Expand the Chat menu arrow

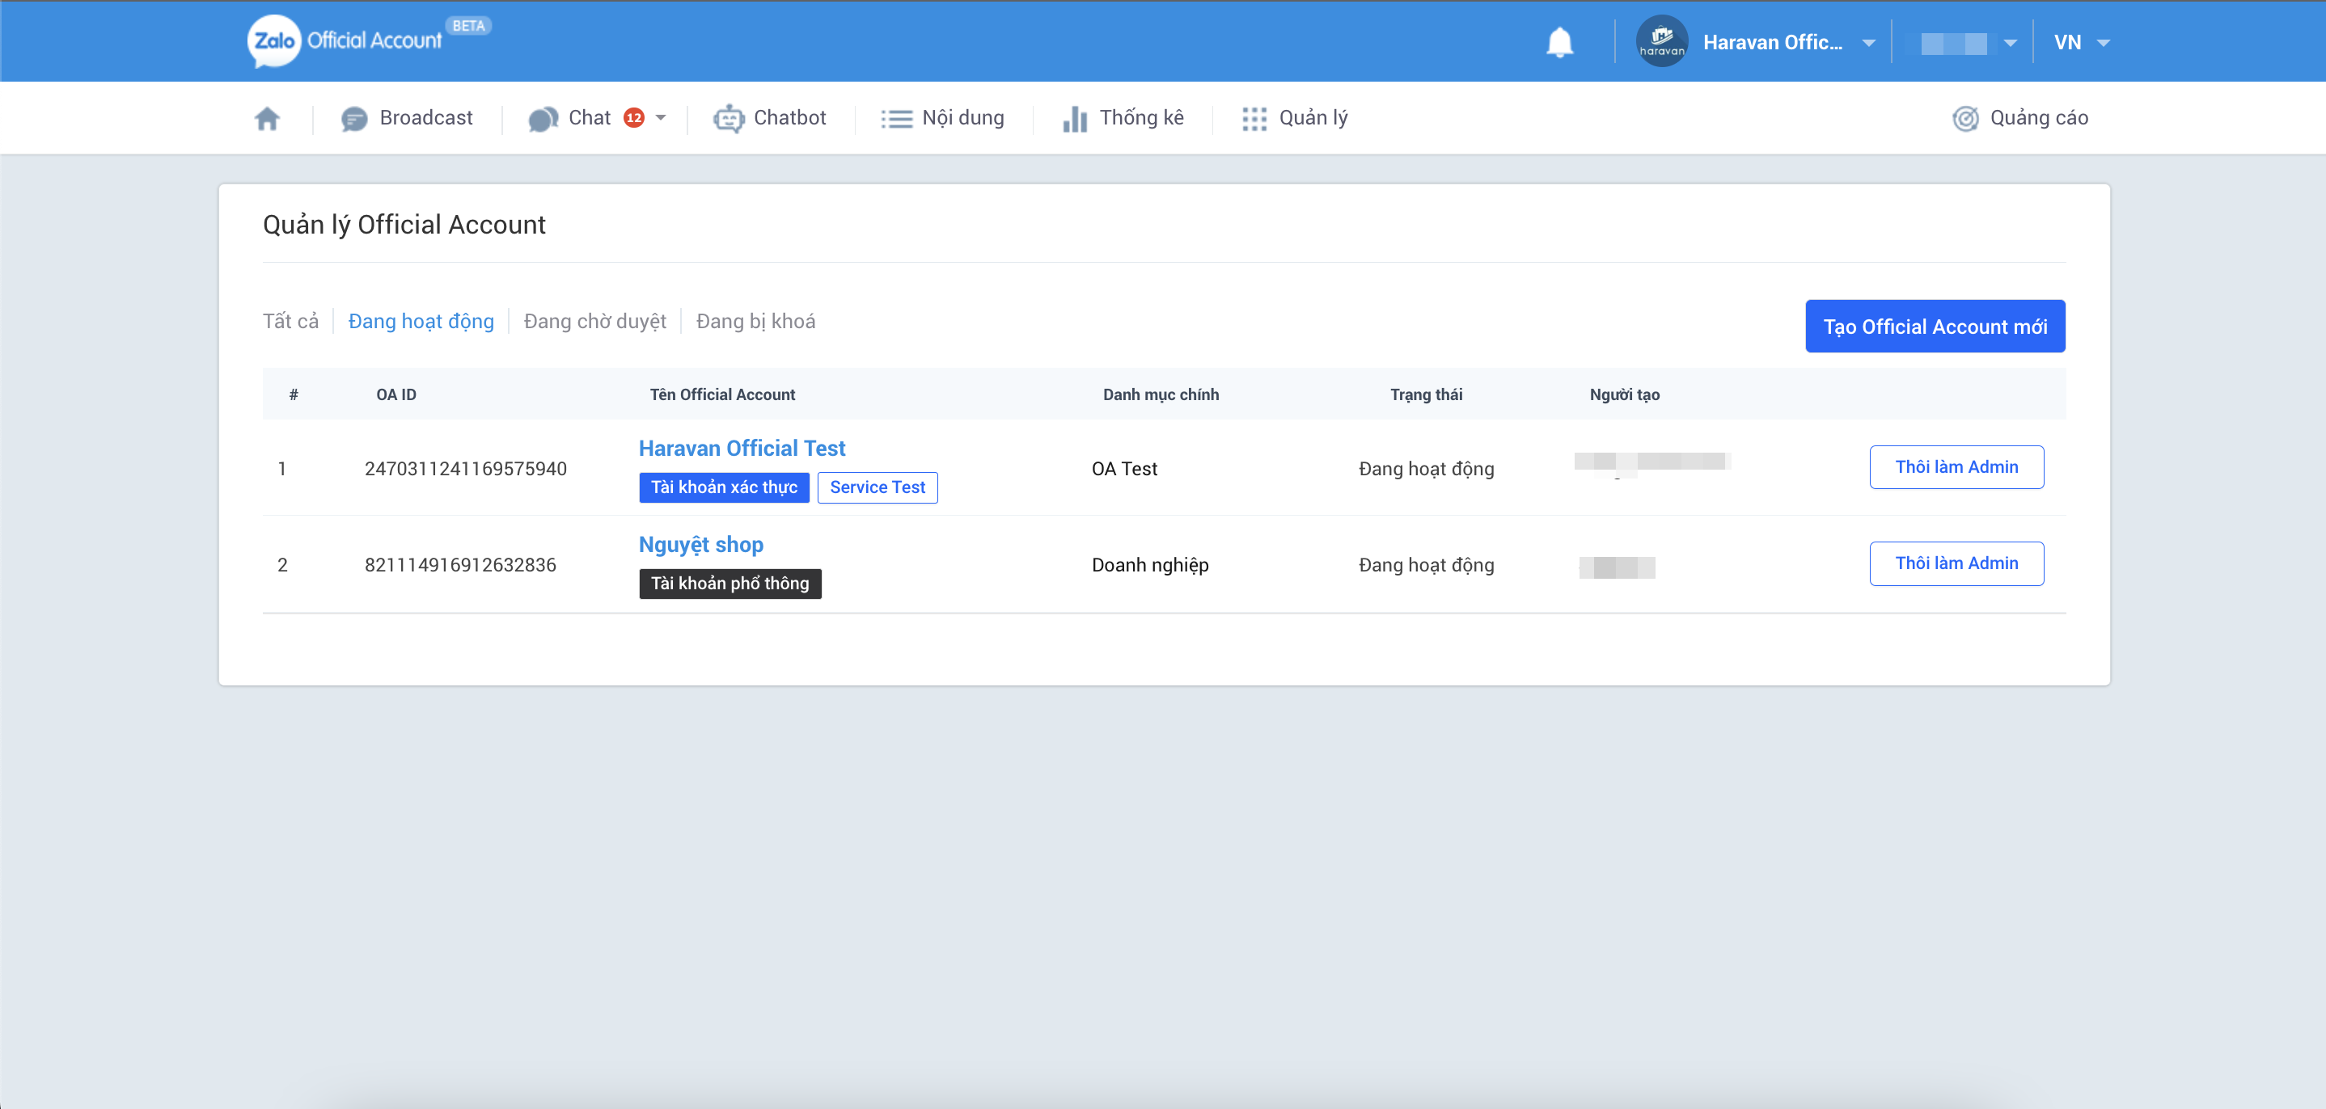click(x=660, y=118)
